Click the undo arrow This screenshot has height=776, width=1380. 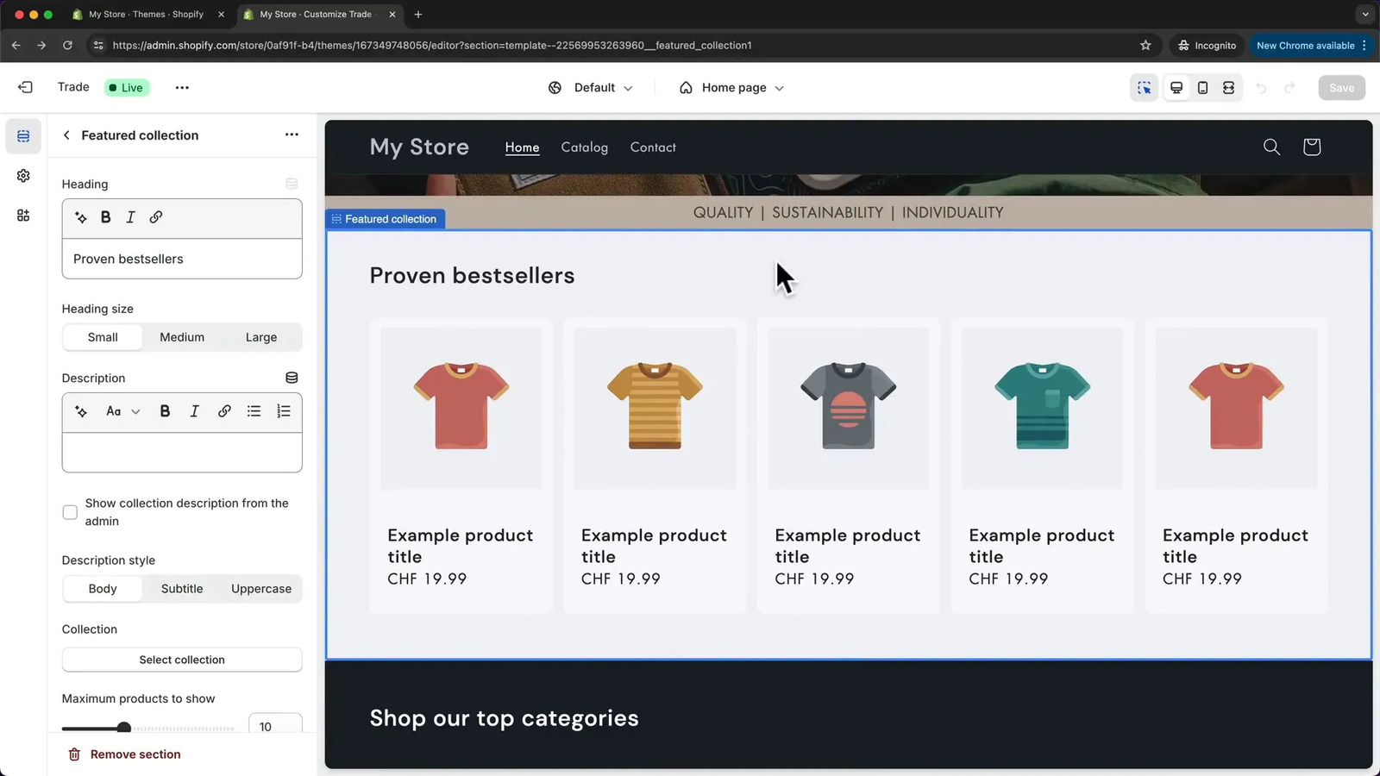pos(1261,88)
